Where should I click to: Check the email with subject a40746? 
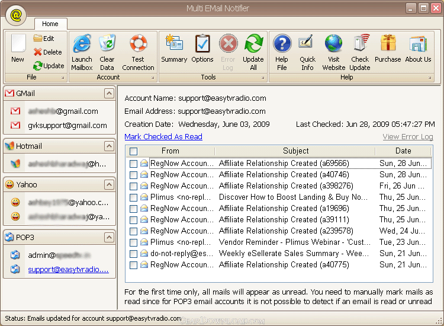click(133, 175)
